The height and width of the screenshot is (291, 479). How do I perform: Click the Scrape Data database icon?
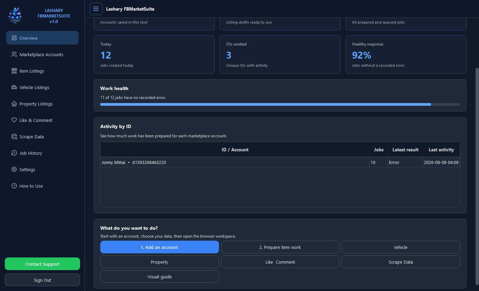[x=14, y=137]
